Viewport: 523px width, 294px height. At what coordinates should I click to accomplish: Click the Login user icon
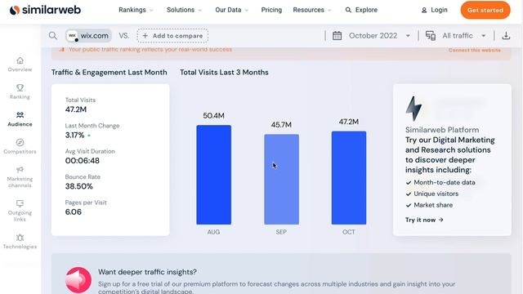click(424, 11)
